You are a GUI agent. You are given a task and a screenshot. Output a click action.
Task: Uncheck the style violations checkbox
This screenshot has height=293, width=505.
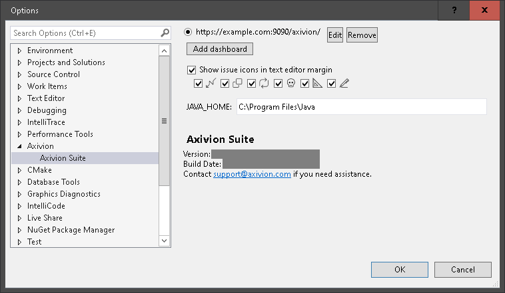click(x=331, y=84)
